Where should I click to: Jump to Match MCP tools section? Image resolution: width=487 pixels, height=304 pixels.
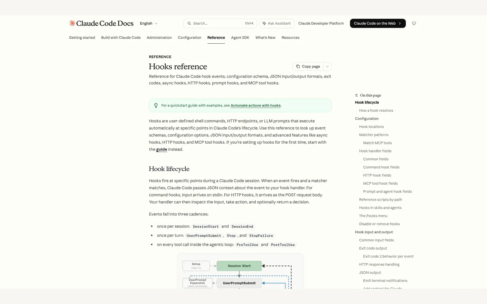(377, 143)
